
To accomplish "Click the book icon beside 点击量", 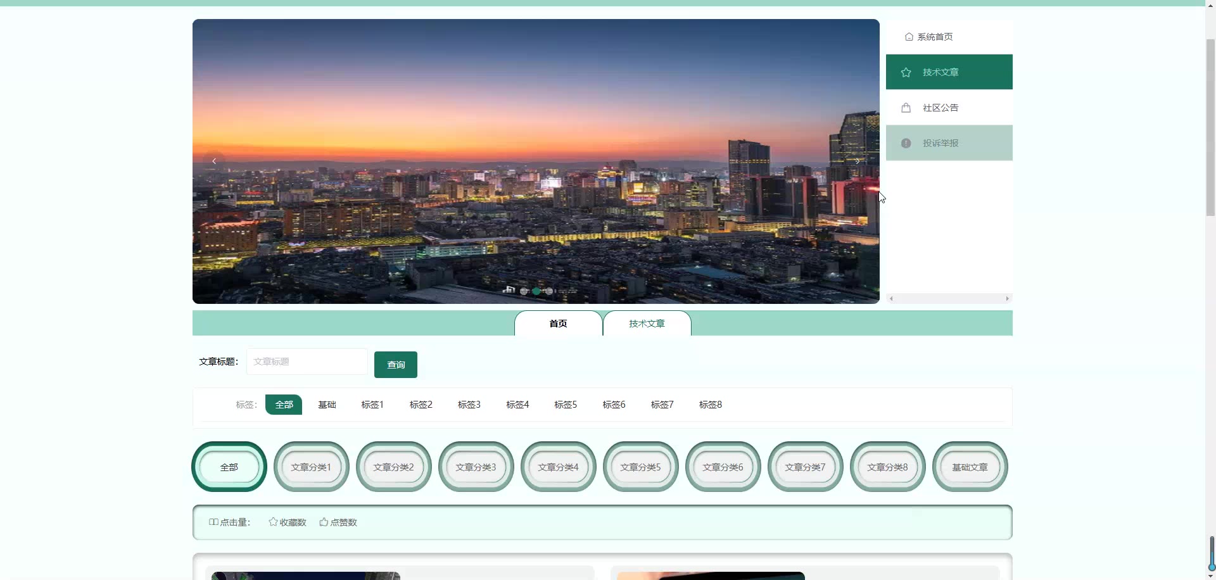I will pos(213,522).
